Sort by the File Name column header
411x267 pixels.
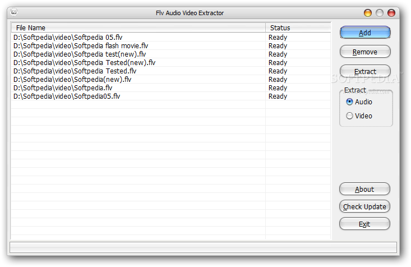coord(138,27)
